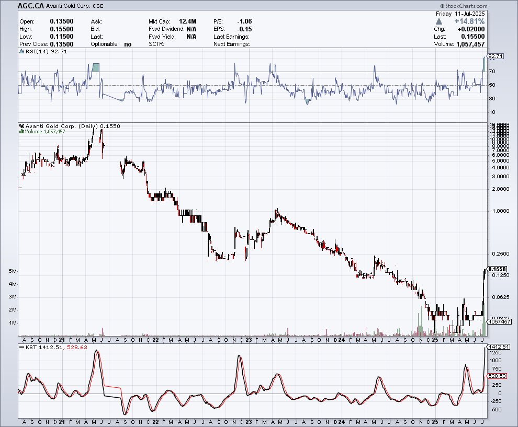Click the Avanti Gold Corp. (Daily) 0.1550 legend
The height and width of the screenshot is (427, 518).
pos(73,126)
